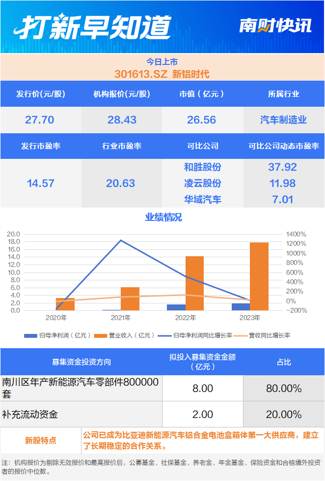Click the 市值（亿元） column header
This screenshot has width=325, height=481.
click(202, 94)
